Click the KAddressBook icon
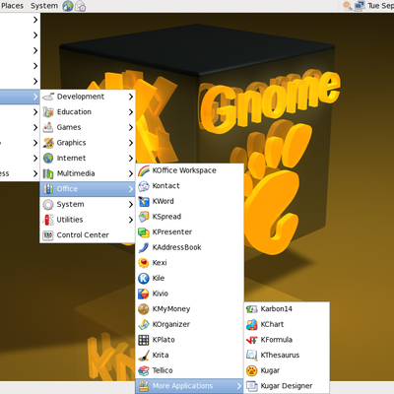The image size is (394, 394). 144,247
